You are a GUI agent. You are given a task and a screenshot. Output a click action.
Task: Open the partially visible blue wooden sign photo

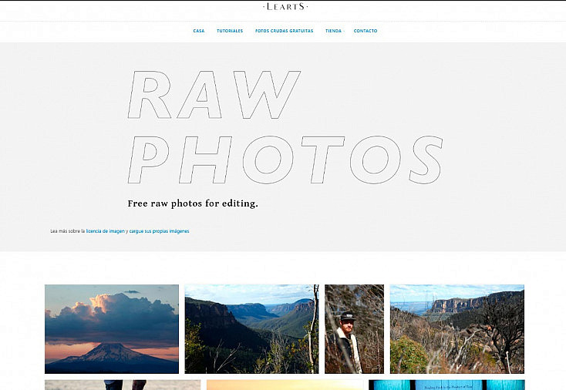pos(446,385)
